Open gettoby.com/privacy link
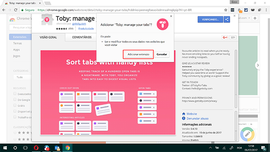270x152 pixels. (x=199, y=101)
